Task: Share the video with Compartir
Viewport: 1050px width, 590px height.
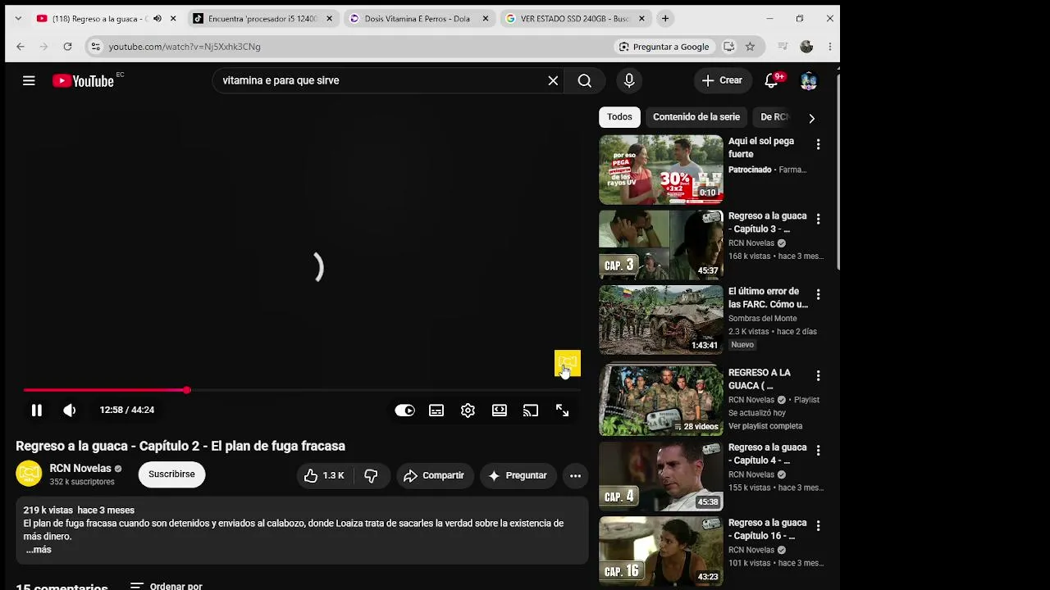Action: tap(434, 475)
